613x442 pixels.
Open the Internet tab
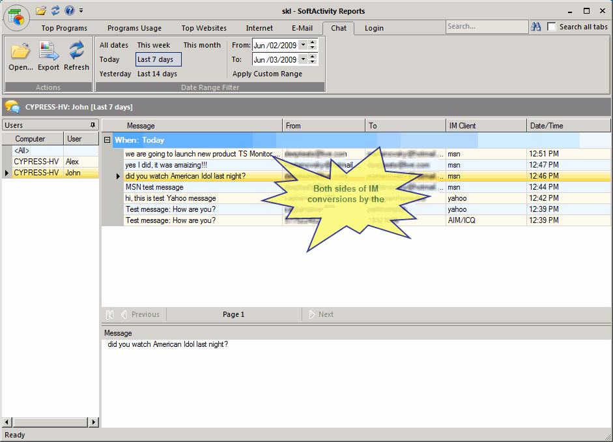click(259, 28)
